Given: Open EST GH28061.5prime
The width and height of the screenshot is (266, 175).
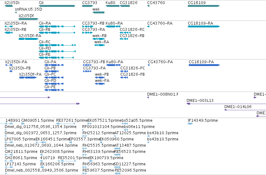Looking at the screenshot, I should pos(9,161).
